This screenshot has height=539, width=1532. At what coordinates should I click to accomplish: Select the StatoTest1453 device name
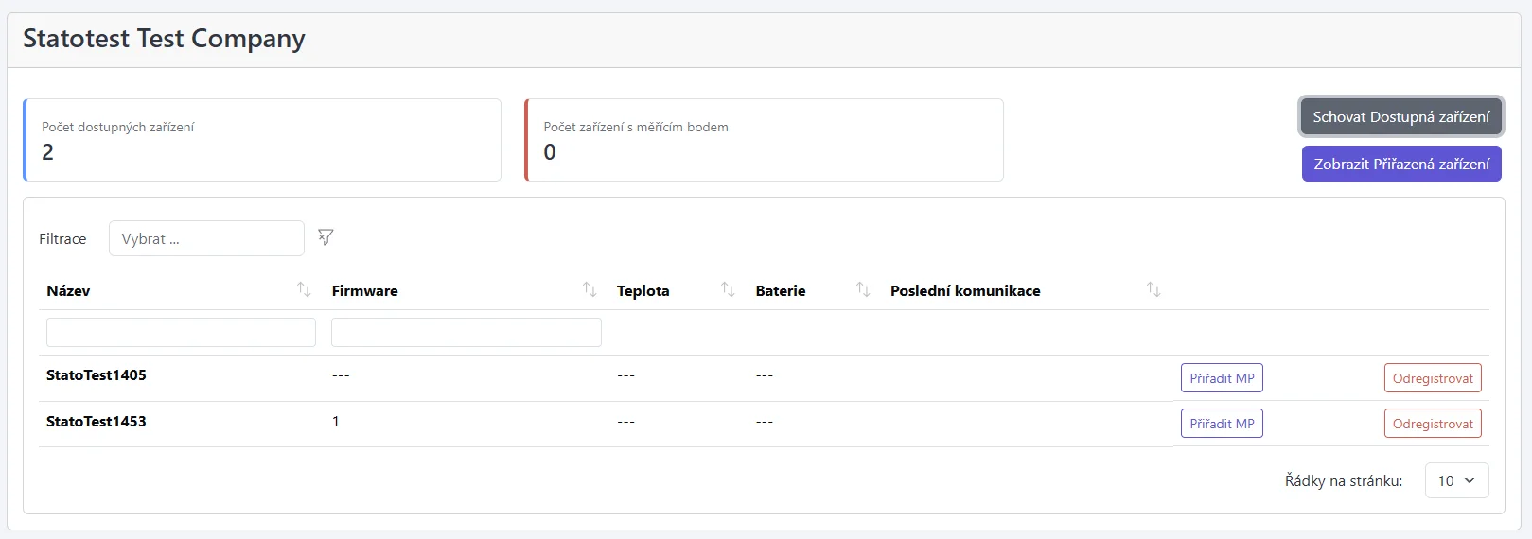click(x=97, y=422)
